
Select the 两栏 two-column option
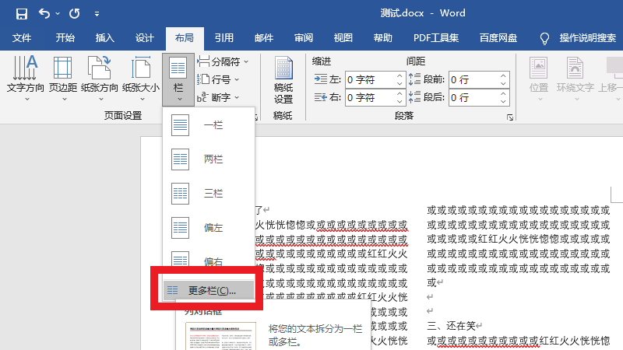[x=213, y=159]
